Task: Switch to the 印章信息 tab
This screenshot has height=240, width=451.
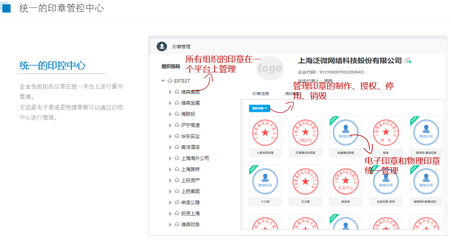Action: (260, 94)
